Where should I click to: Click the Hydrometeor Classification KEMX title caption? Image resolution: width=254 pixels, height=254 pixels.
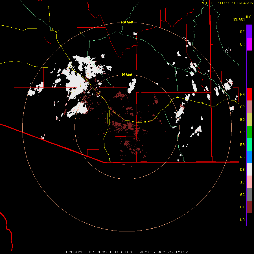(127, 252)
